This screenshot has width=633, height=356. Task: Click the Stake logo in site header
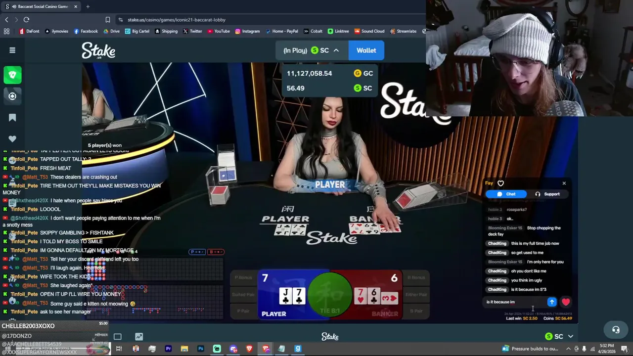click(x=98, y=50)
